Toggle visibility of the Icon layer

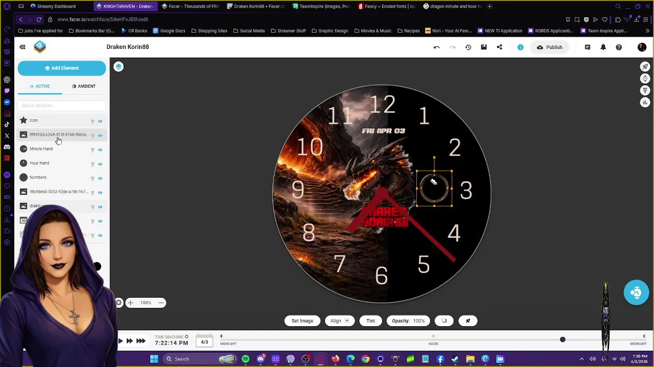(x=100, y=121)
